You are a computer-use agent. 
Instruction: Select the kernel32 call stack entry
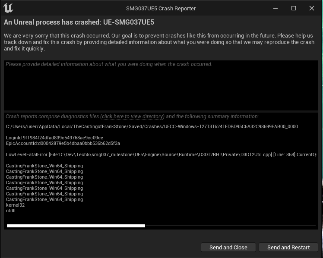click(15, 205)
